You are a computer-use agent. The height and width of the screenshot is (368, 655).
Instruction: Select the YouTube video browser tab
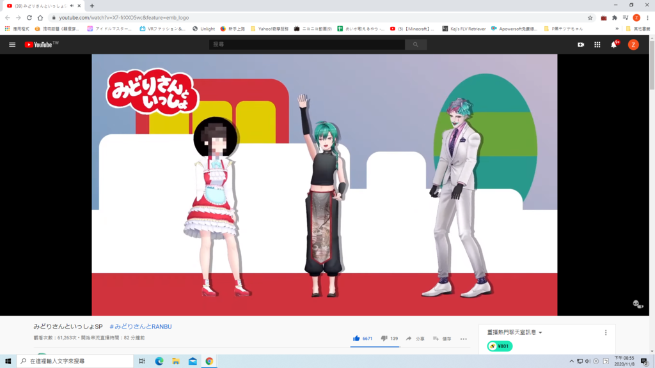pos(43,6)
